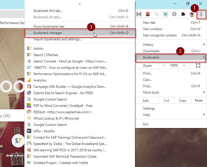The height and width of the screenshot is (167, 207).
Task: Click the gray lightning bolt extension icon
Action: coord(174,14)
